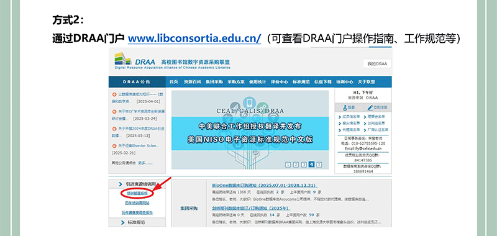Open the 信息下载 menu item
Image resolution: width=497 pixels, height=236 pixels.
[x=323, y=82]
